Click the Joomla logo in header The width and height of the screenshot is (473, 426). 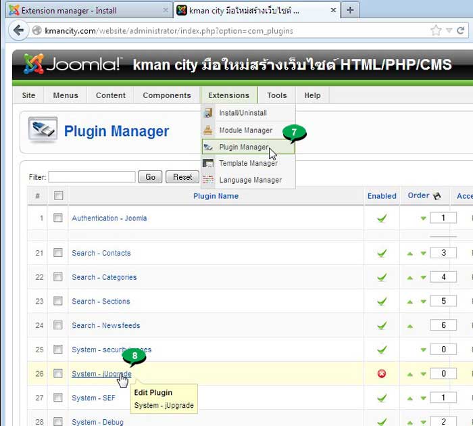72,64
